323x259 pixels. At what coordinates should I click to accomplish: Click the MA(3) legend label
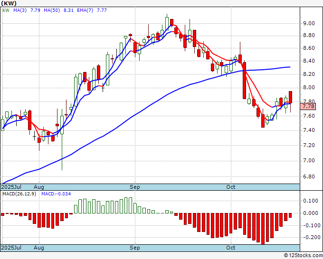tap(20, 10)
